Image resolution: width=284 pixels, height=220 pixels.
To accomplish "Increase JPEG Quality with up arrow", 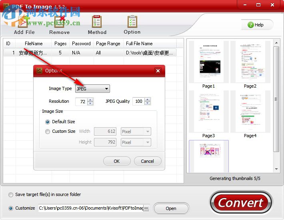I will 148,100.
